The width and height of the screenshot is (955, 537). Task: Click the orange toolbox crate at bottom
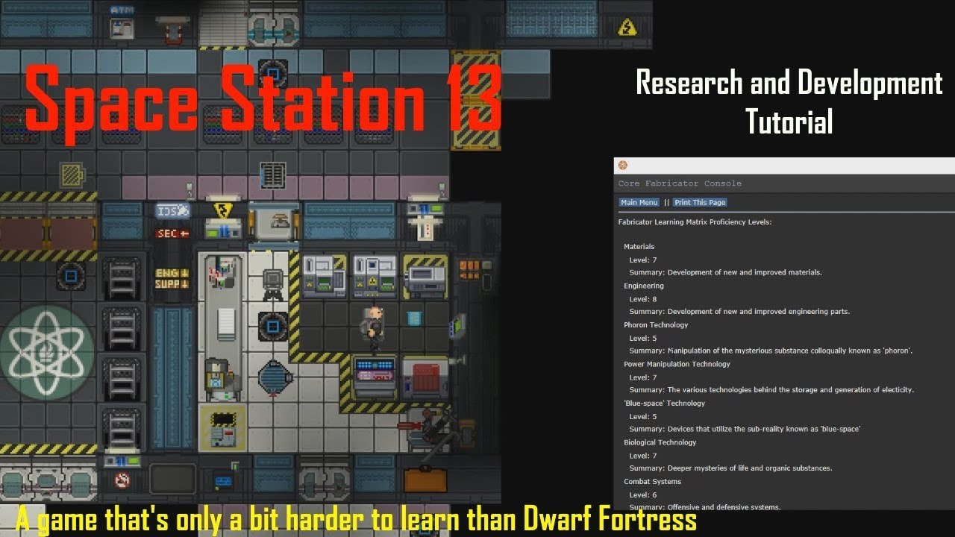(x=425, y=480)
